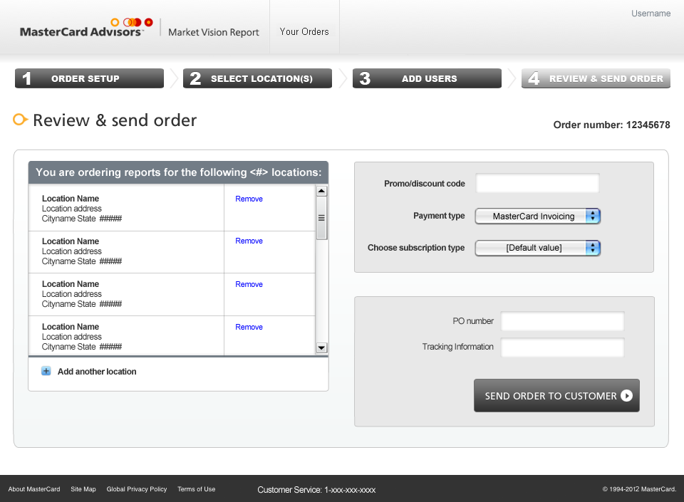
Task: Click the locations list scrollbar thumb
Action: (321, 219)
